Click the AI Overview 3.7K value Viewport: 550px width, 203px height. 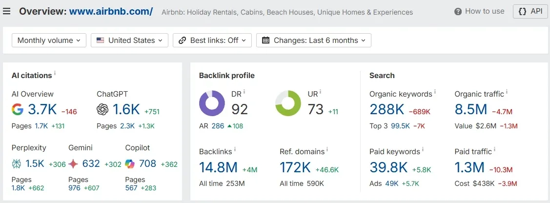click(x=42, y=110)
